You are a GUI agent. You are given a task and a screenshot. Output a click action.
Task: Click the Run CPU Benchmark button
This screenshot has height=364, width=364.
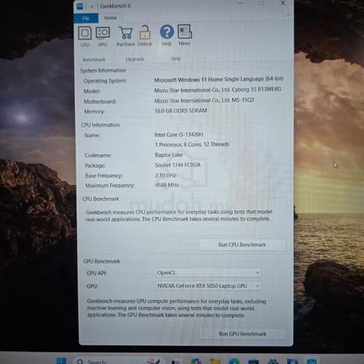tap(242, 245)
